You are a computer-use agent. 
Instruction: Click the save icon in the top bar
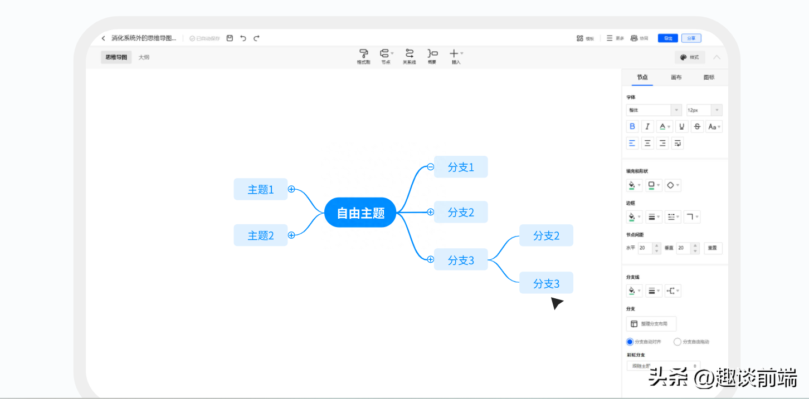click(x=230, y=38)
